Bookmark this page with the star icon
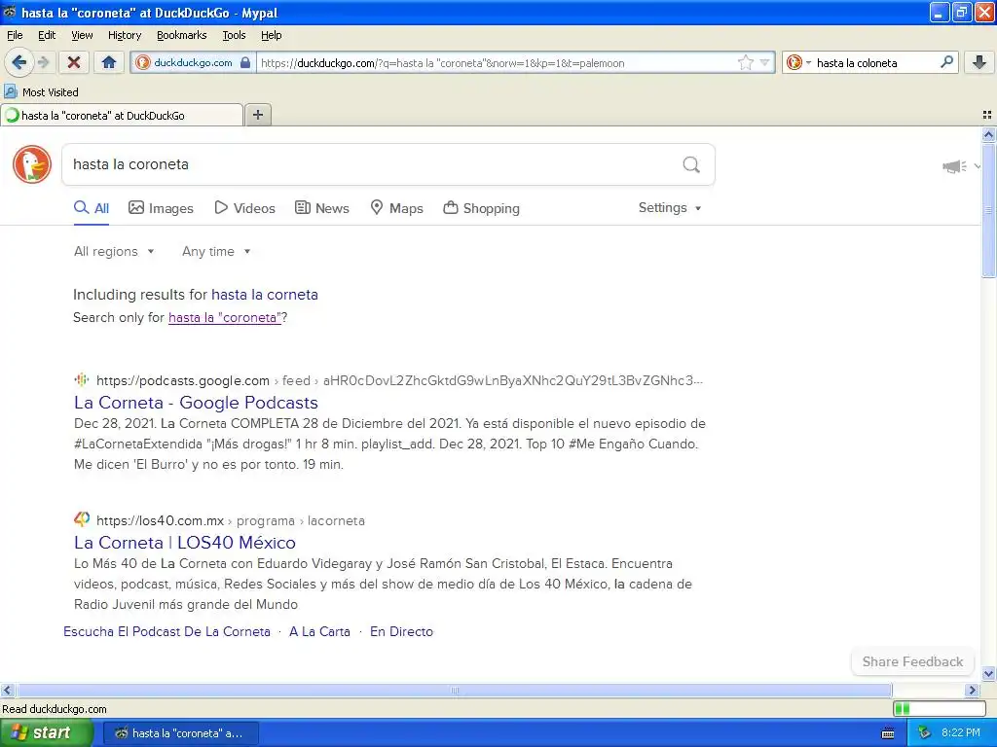 pos(745,62)
